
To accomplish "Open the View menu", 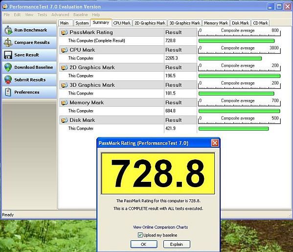I will 29,15.
